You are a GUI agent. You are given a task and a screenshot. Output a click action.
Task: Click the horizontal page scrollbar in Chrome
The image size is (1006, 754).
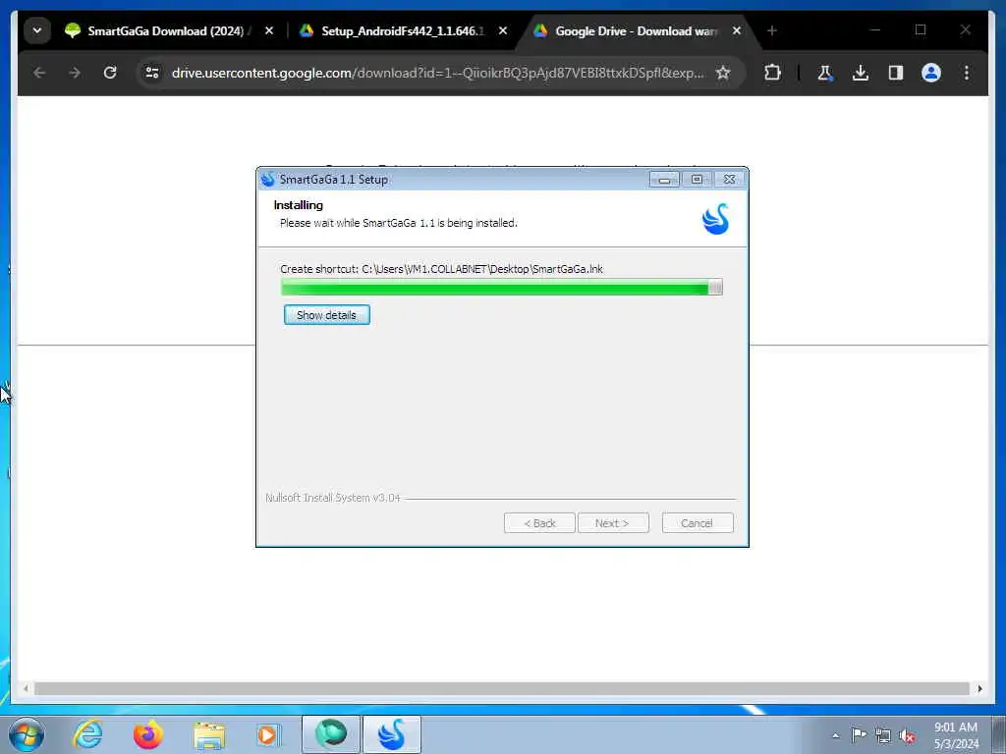point(502,688)
